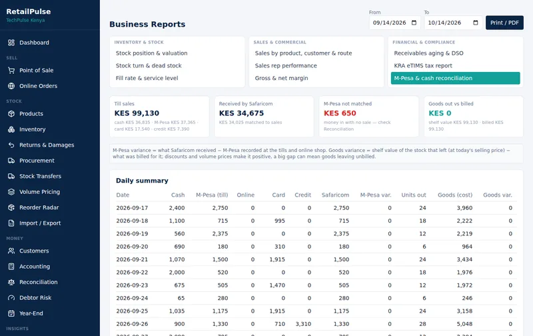Click the From date field 09/14/2026
This screenshot has height=336, width=533.
[394, 23]
